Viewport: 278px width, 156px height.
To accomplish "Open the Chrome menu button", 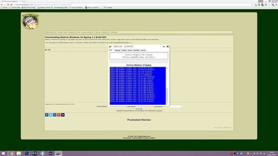I will click(276, 5).
